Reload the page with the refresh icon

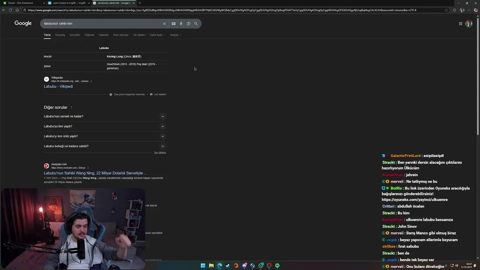pyautogui.click(x=10, y=10)
